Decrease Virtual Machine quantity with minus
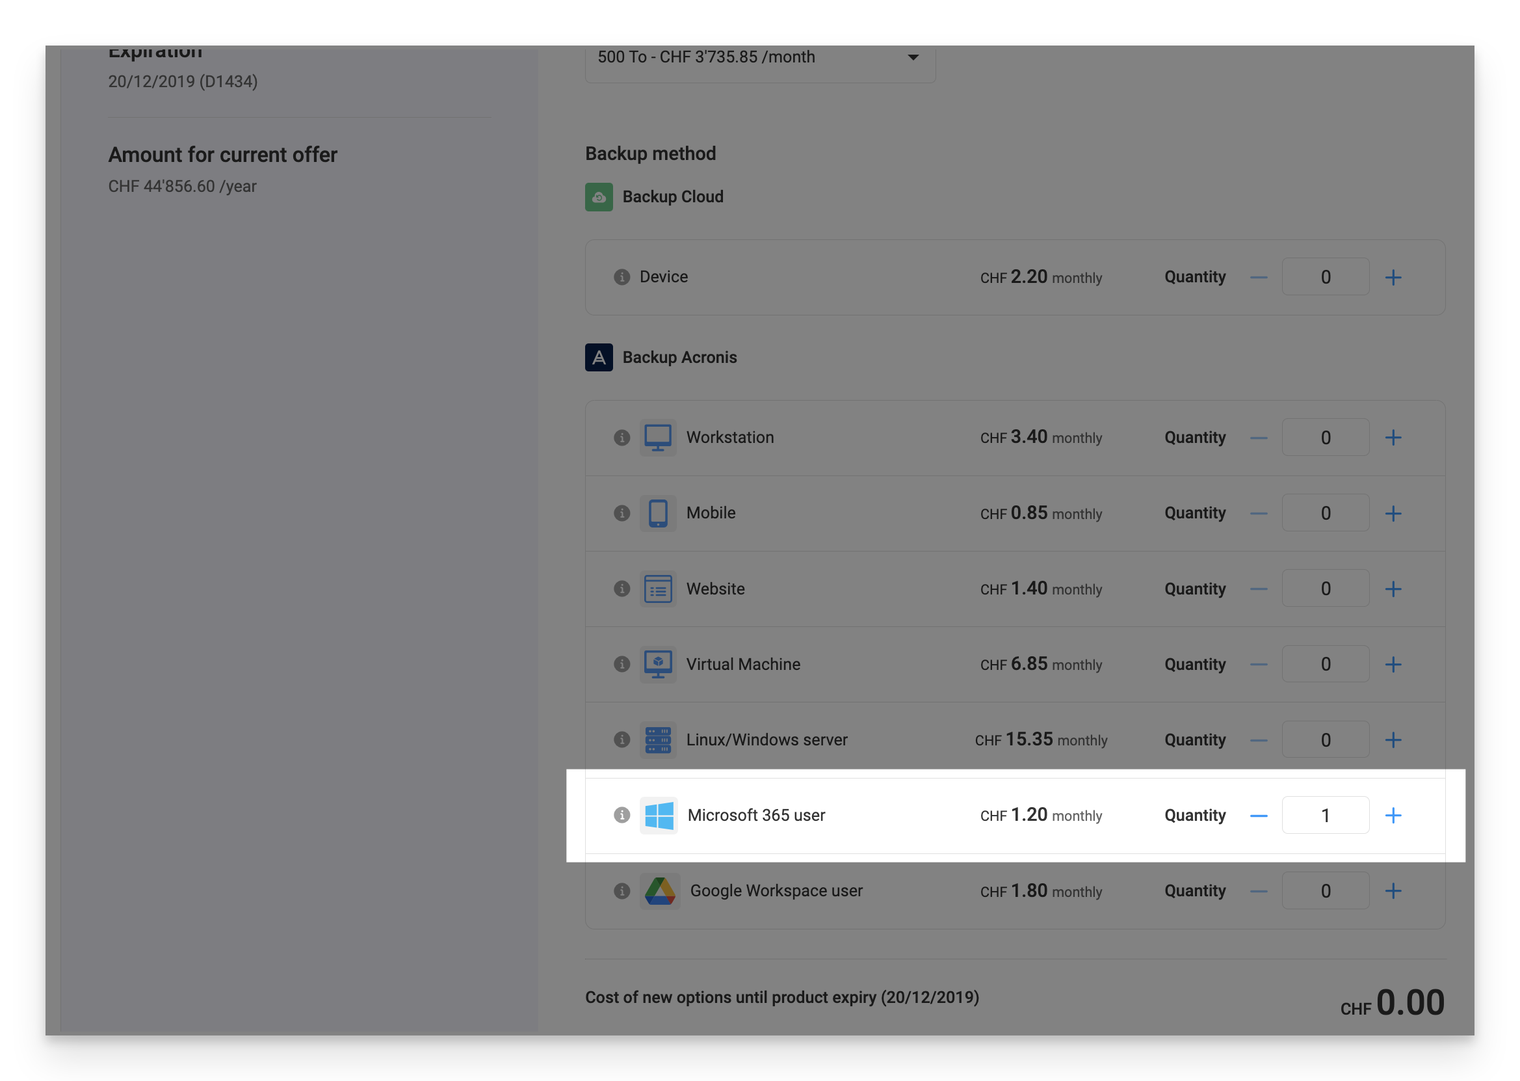This screenshot has width=1520, height=1081. pyautogui.click(x=1259, y=664)
